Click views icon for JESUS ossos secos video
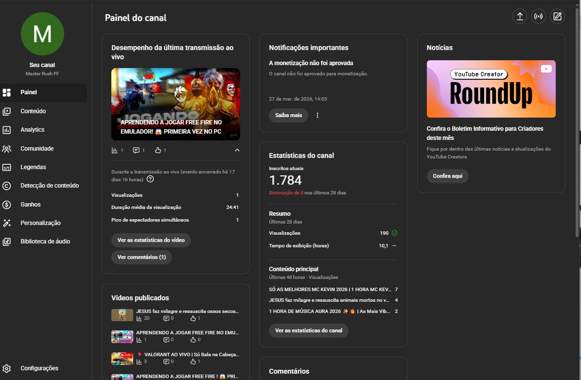581x380 pixels. (x=139, y=318)
